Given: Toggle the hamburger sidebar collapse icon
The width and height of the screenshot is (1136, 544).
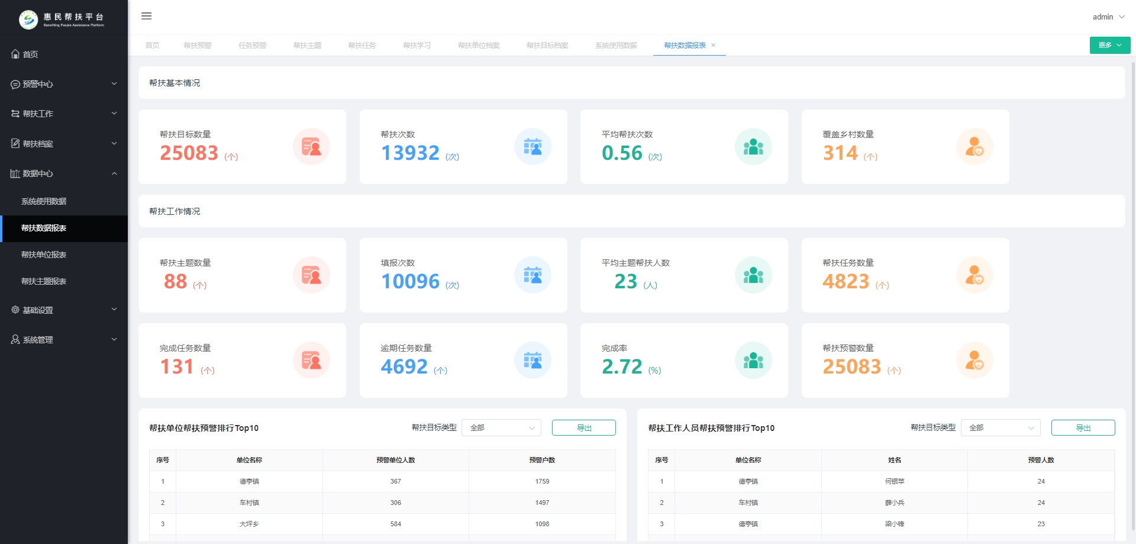Looking at the screenshot, I should click(147, 16).
